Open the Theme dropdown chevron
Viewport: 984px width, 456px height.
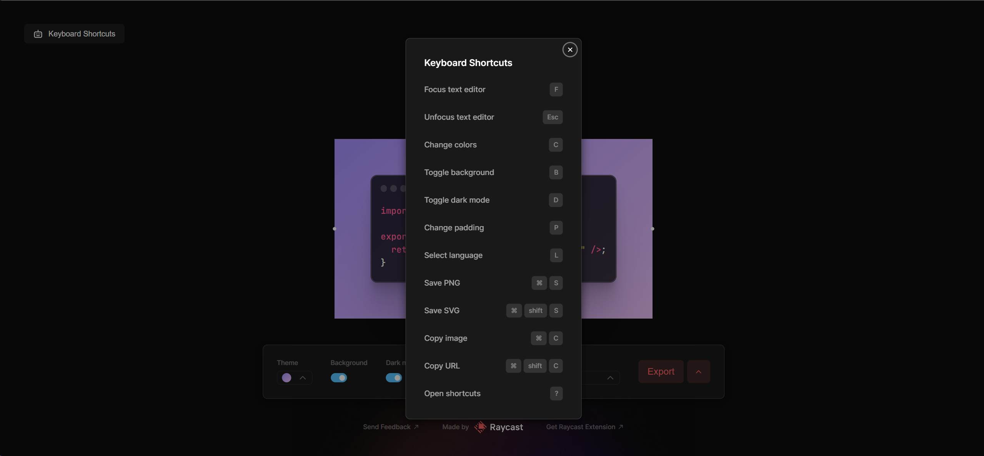point(303,378)
